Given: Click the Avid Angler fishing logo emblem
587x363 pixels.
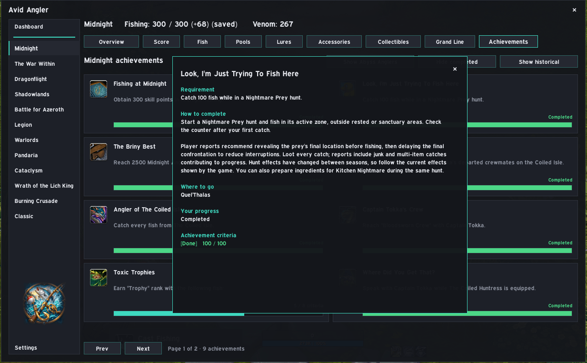Looking at the screenshot, I should 44,304.
